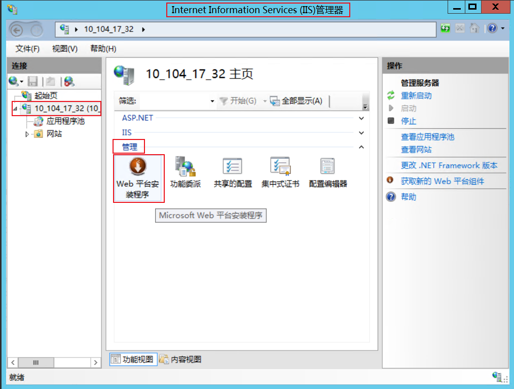Click the save connections disk icon
The image size is (514, 389).
[x=33, y=81]
